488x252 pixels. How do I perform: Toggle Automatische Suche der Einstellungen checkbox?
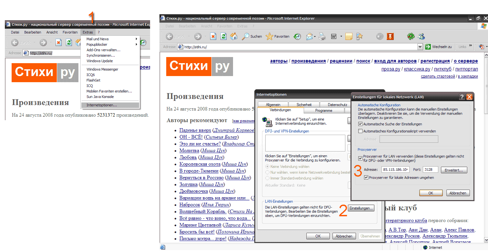tap(360, 124)
